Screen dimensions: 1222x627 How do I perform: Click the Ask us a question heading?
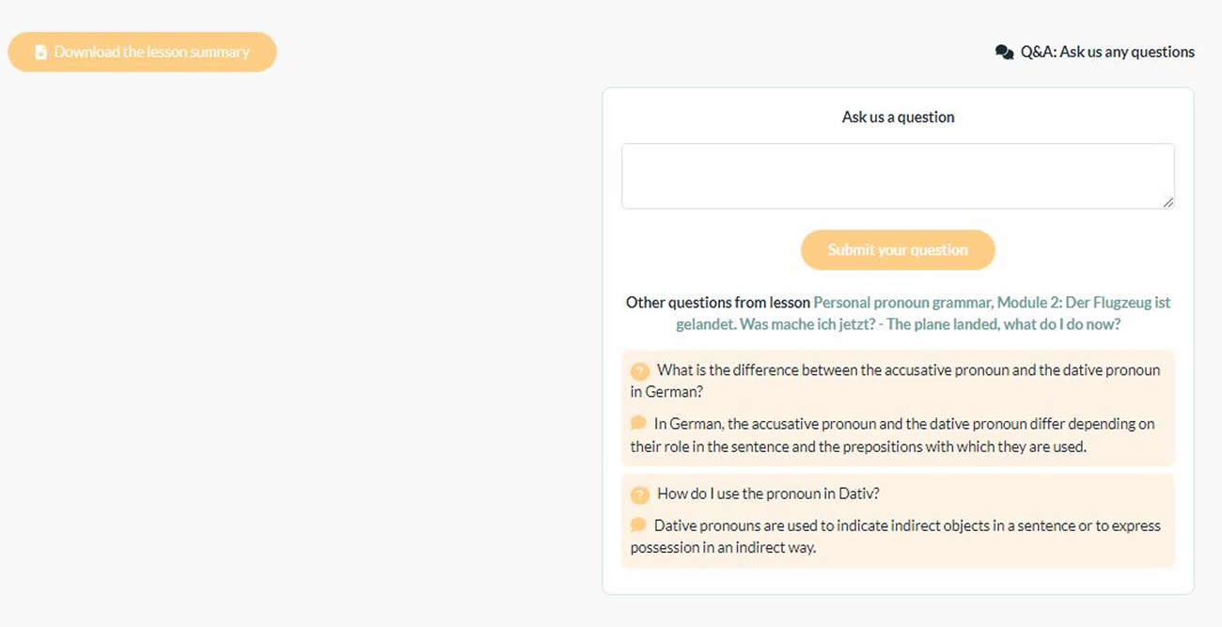coord(897,116)
